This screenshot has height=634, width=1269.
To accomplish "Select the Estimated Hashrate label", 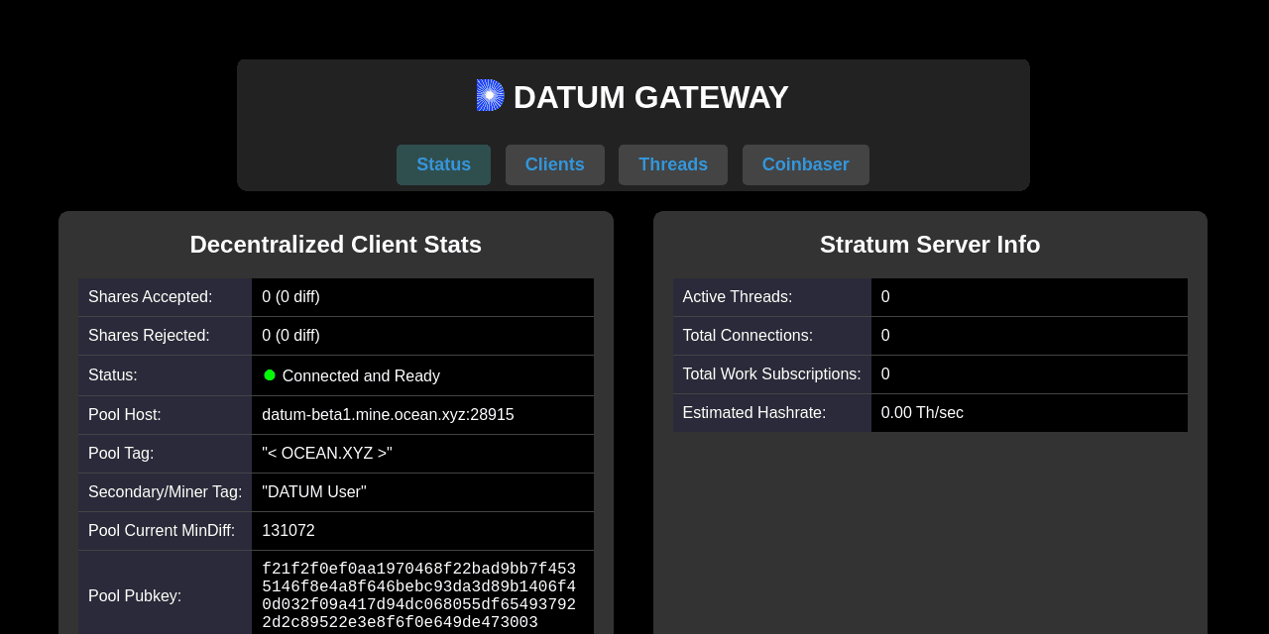I will (754, 413).
